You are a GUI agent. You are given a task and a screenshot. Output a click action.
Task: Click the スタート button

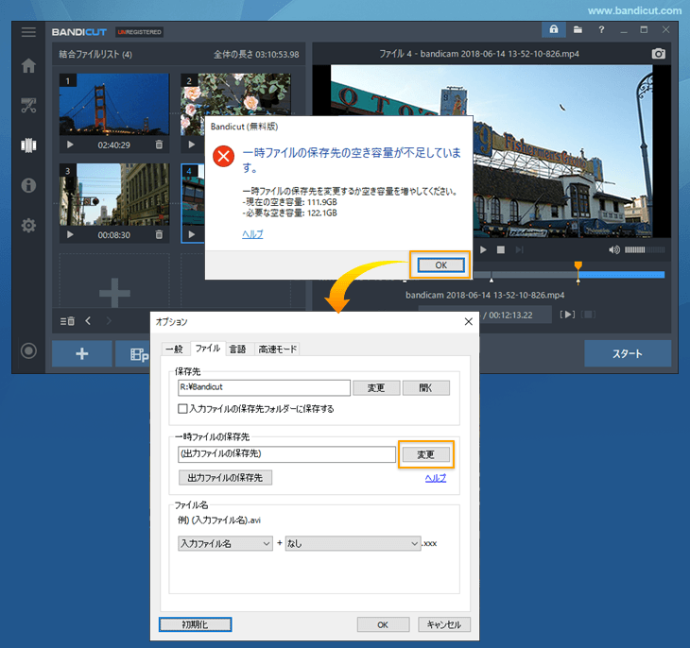tap(628, 353)
